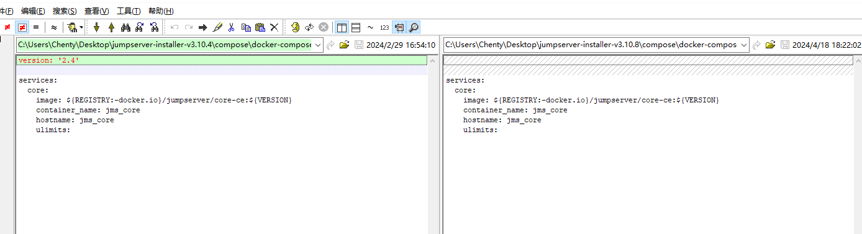Image resolution: width=862 pixels, height=234 pixels.
Task: Open the 搜索(S) menu
Action: (65, 11)
